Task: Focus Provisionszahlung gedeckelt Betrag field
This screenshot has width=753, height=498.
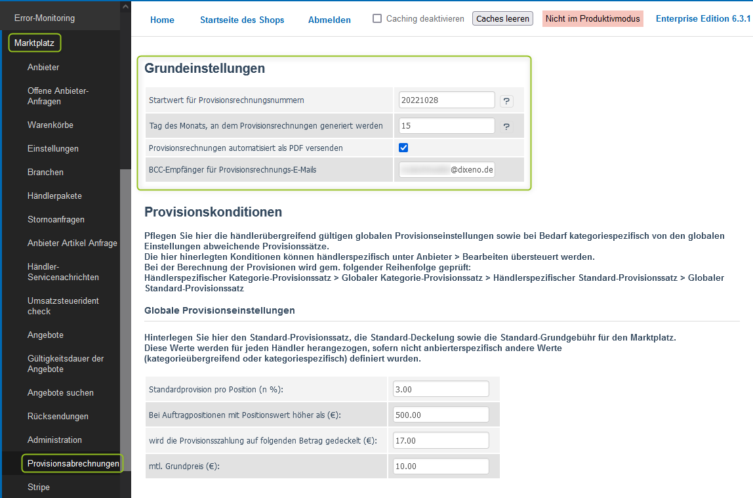Action: pyautogui.click(x=441, y=440)
